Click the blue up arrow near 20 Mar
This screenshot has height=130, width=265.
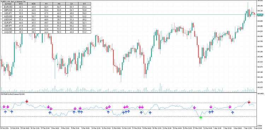[x=150, y=113]
